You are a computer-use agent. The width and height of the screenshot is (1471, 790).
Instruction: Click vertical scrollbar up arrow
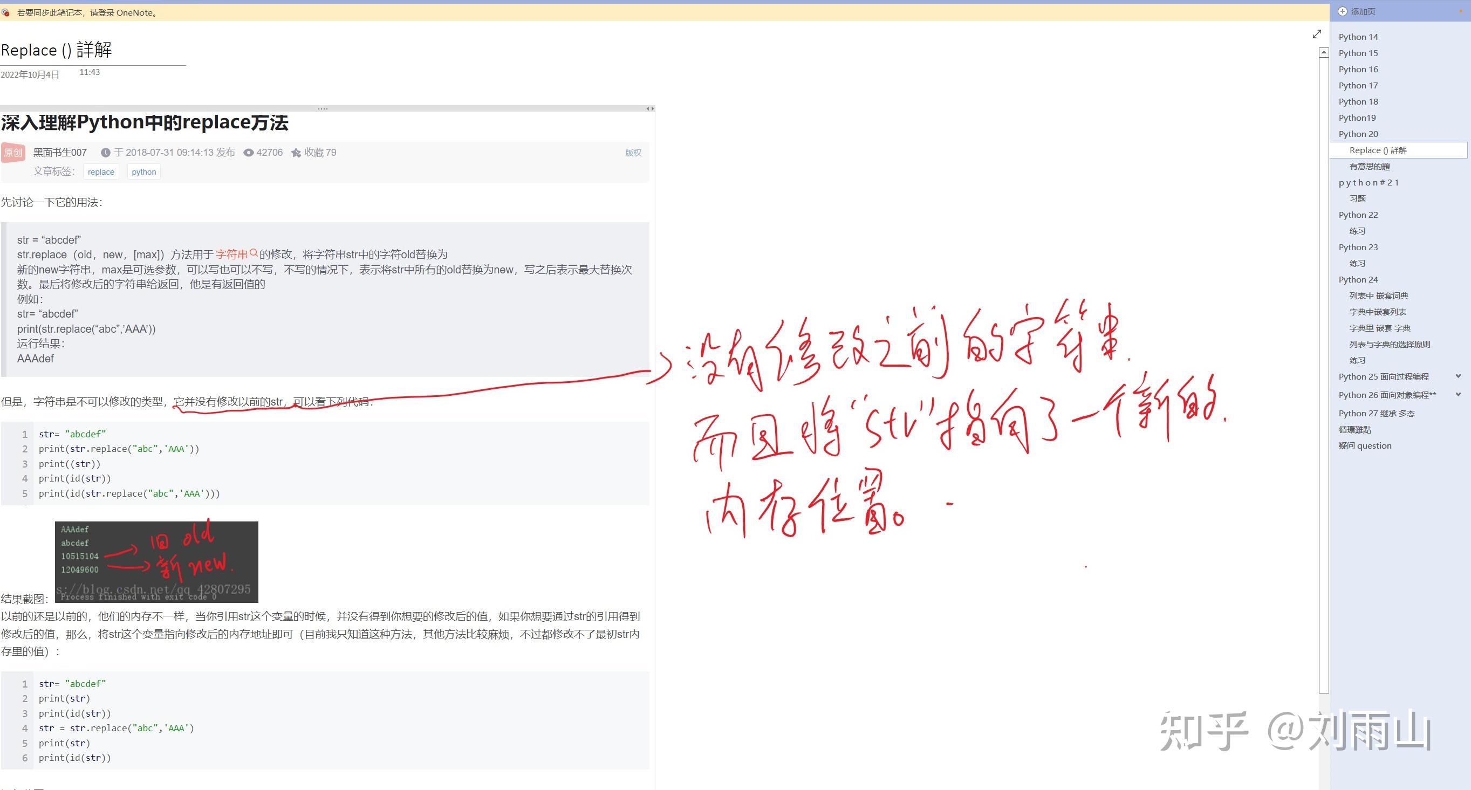(1324, 52)
